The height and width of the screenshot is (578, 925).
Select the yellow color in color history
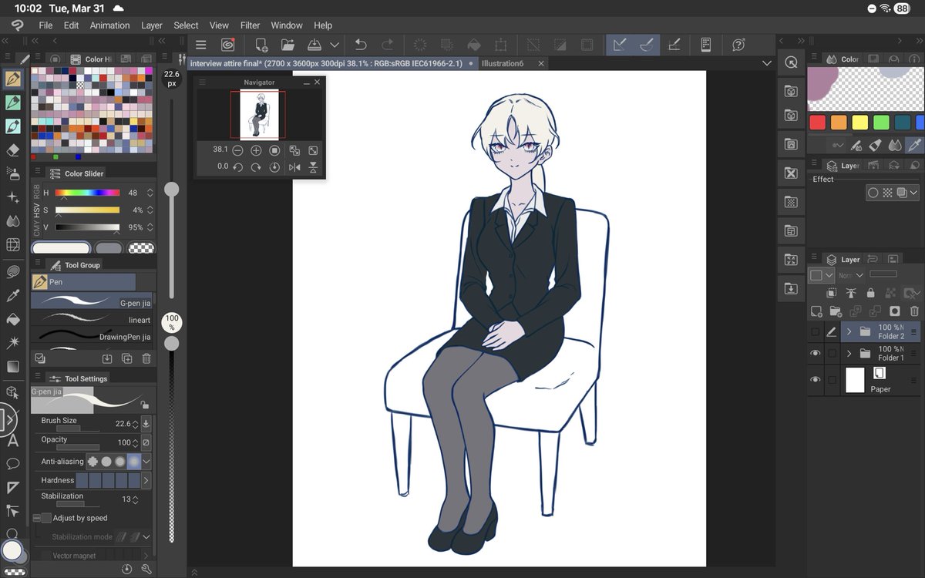[x=860, y=123]
